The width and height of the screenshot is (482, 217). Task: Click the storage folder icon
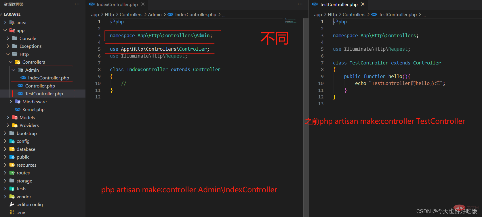(12, 181)
